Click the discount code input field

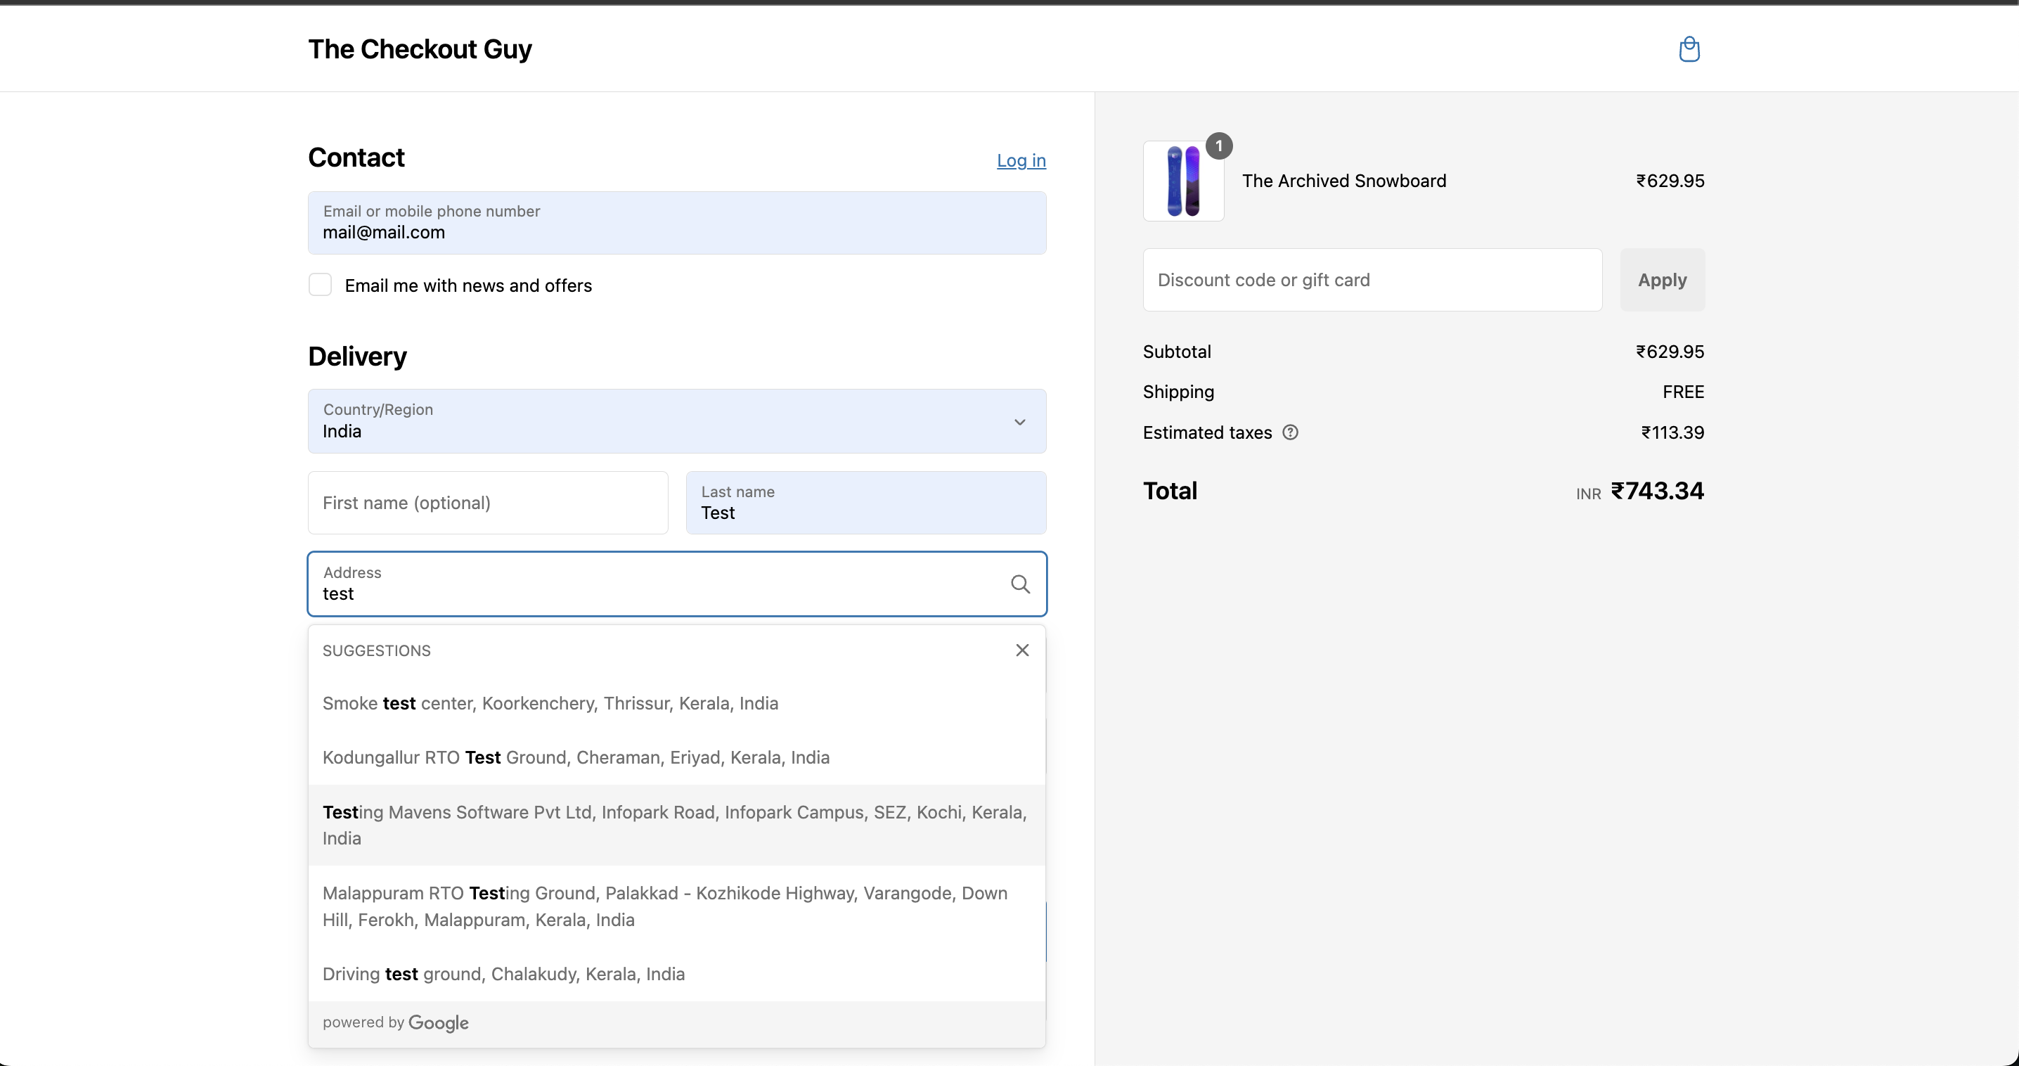[1373, 279]
